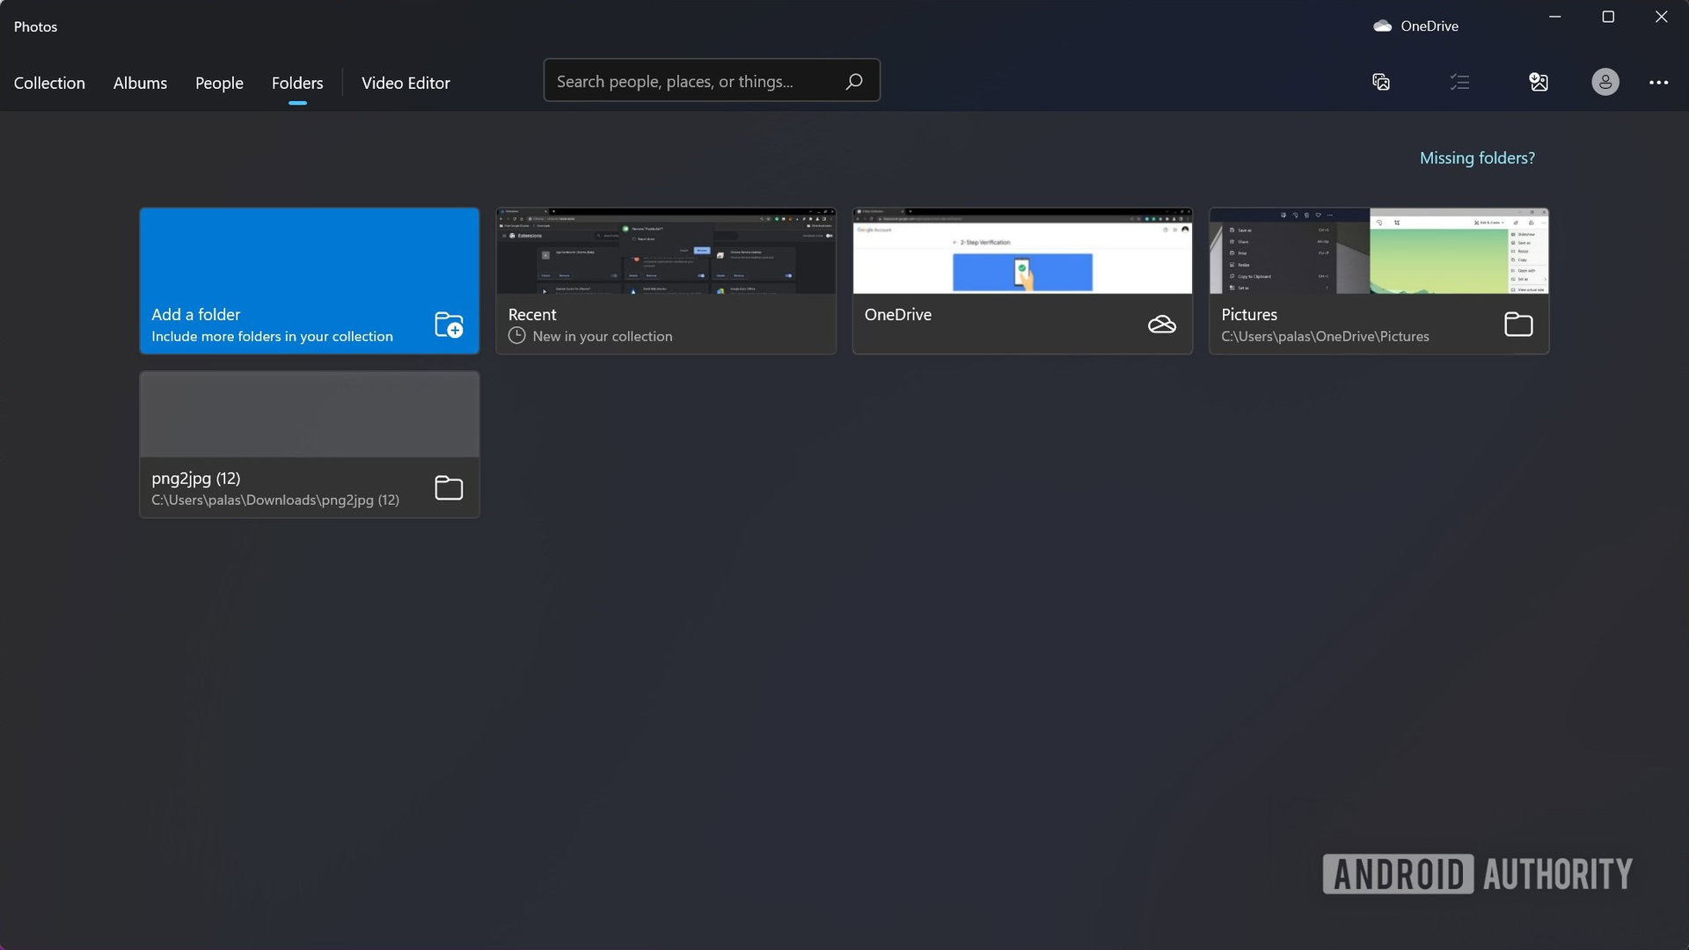Image resolution: width=1689 pixels, height=950 pixels.
Task: Focus the search people, places, things field
Action: click(x=686, y=82)
